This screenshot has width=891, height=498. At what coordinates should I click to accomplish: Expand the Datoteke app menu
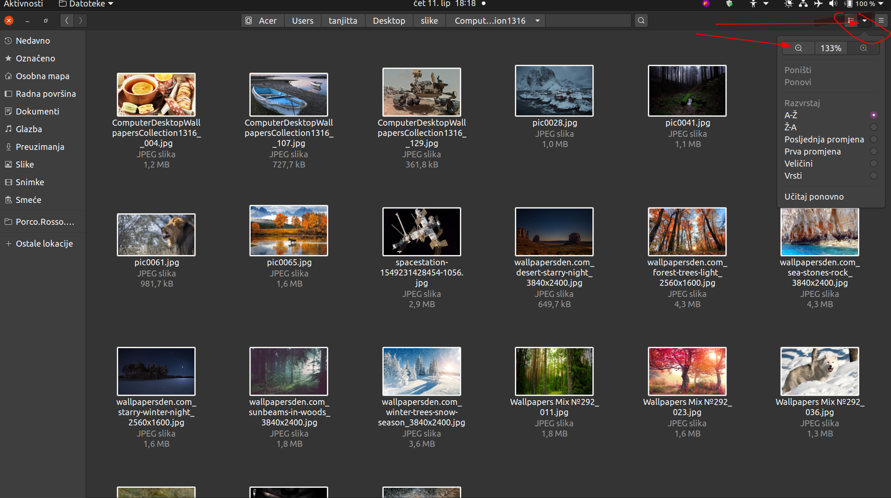[86, 4]
